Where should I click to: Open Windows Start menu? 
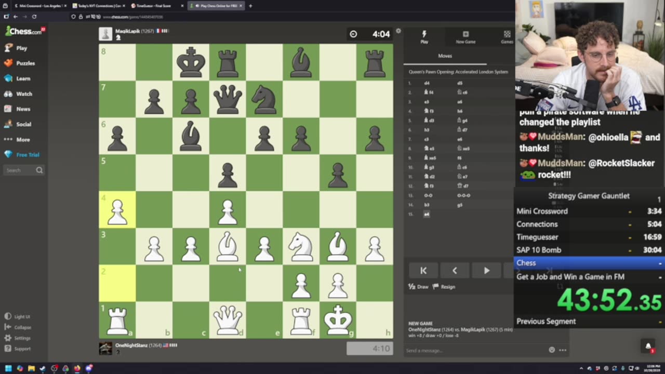coord(8,368)
